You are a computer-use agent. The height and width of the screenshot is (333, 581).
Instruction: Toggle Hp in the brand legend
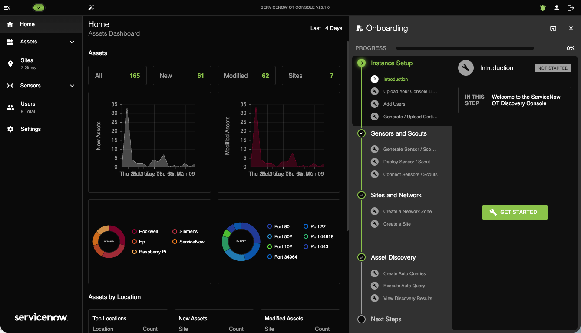click(x=139, y=242)
